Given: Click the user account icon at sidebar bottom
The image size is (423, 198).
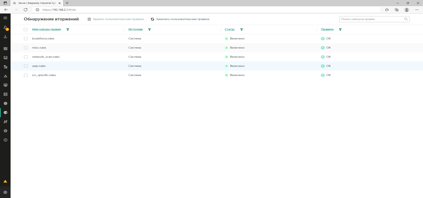Looking at the screenshot, I should point(5,192).
